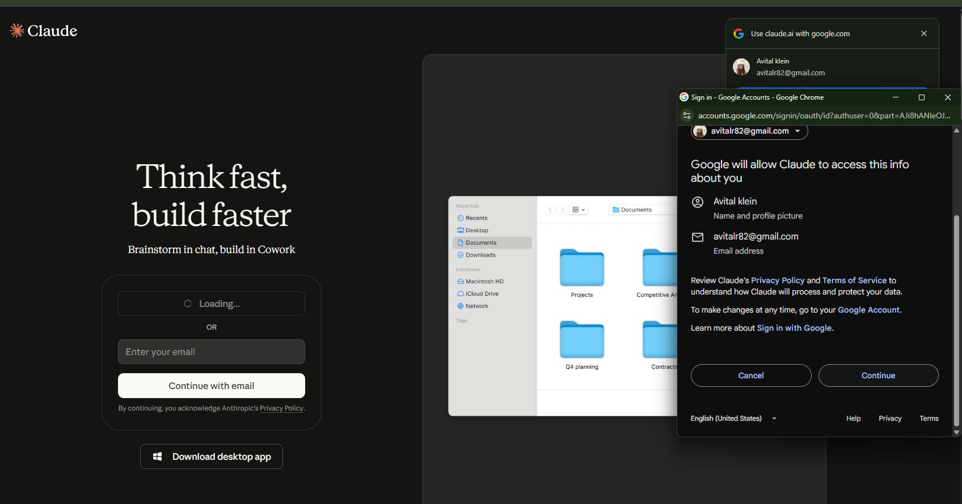Click Continue to allow Claude access
962x504 pixels.
(878, 375)
